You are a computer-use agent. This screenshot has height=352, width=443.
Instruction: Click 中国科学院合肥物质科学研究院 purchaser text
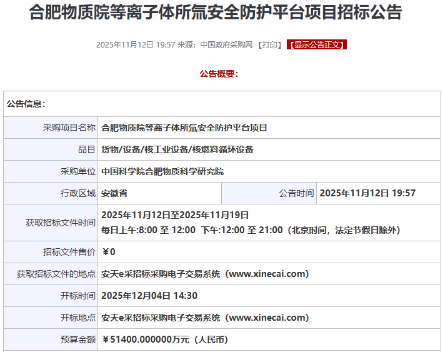pyautogui.click(x=162, y=171)
